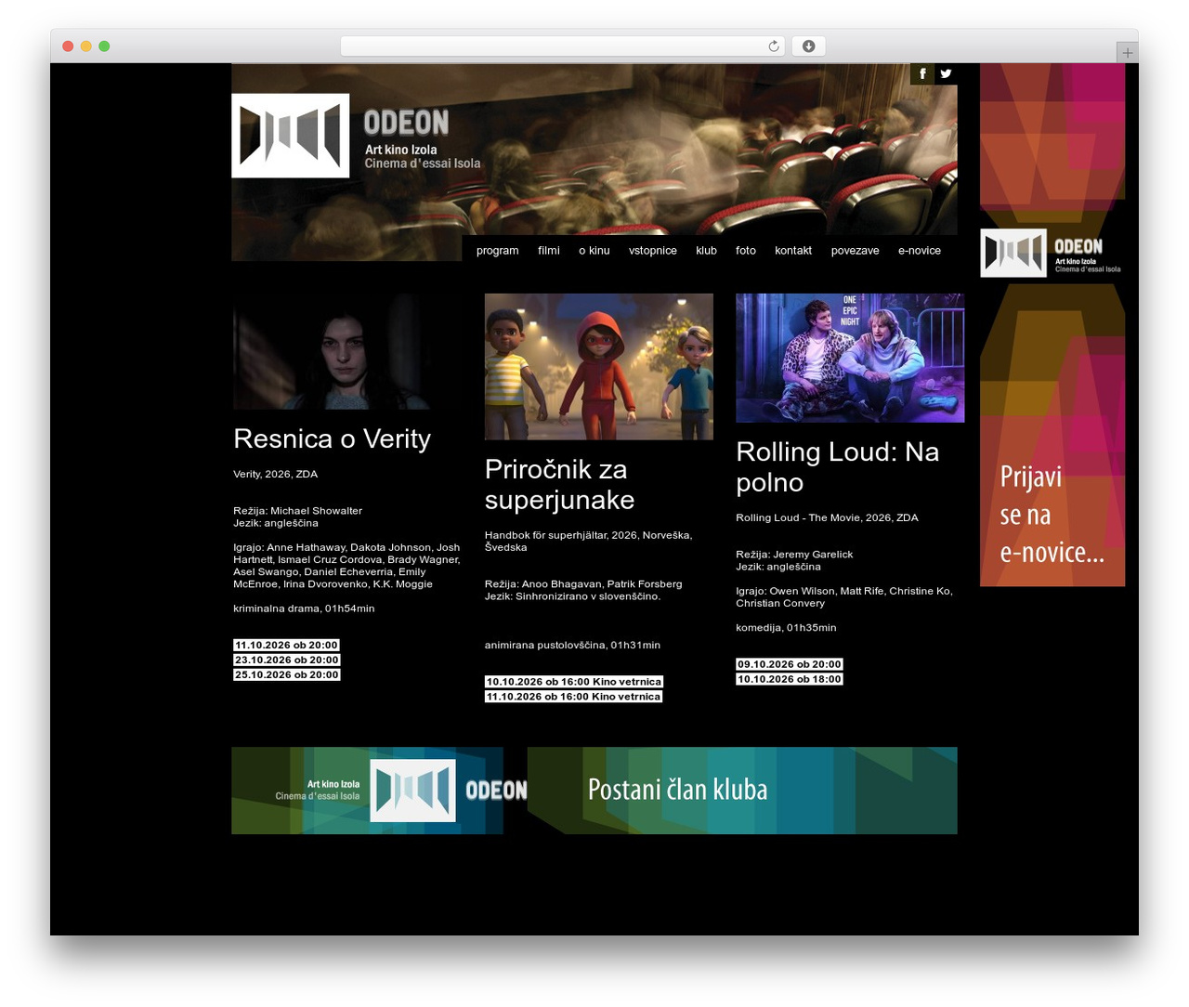Choose 10.10.2026 ob 16:00 Kino vetrnica
The width and height of the screenshot is (1189, 1007).
574,682
